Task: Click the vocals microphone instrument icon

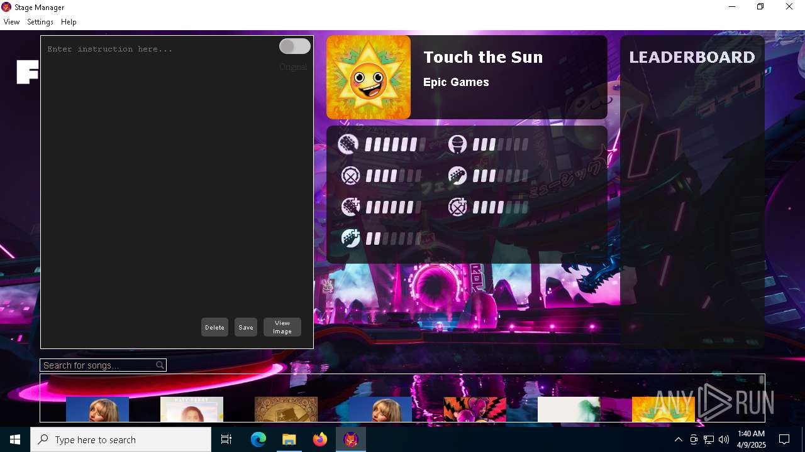Action: click(457, 144)
